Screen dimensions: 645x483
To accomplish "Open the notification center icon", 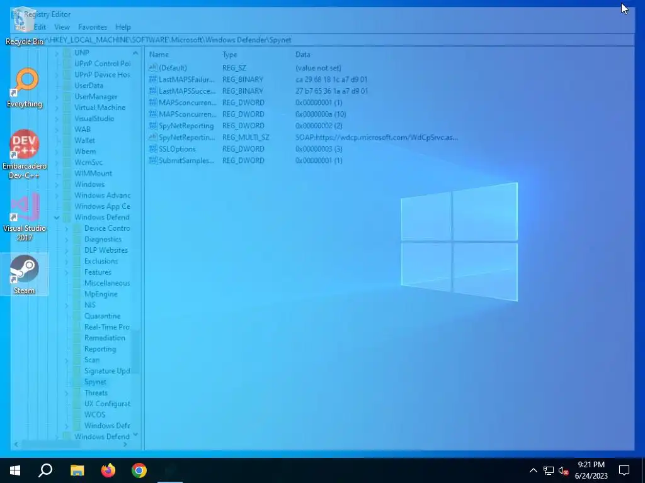I will coord(624,470).
